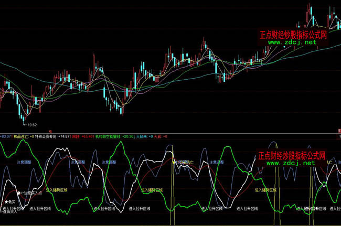Click the white star 低买 marker
Image resolution: width=341 pixels, height=226 pixels.
(x=7, y=202)
